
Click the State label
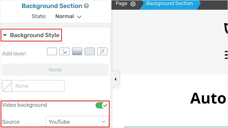point(39,16)
